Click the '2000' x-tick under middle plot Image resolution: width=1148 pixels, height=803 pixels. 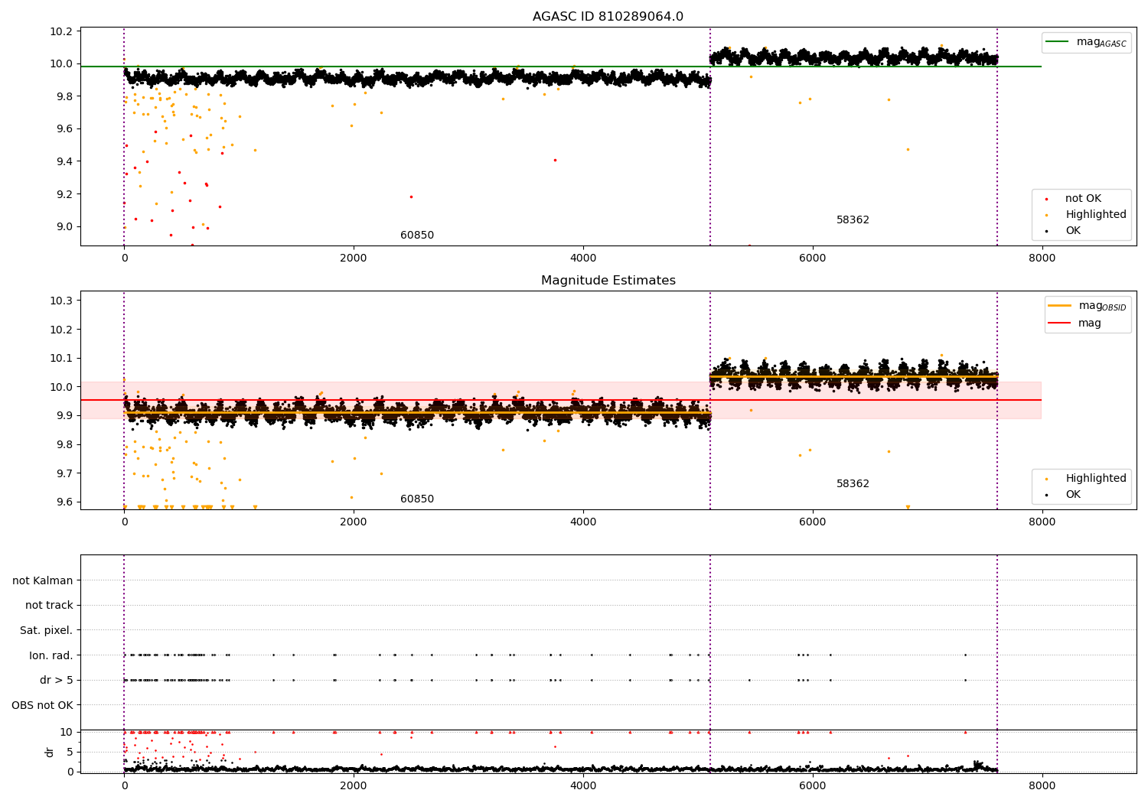pos(354,522)
